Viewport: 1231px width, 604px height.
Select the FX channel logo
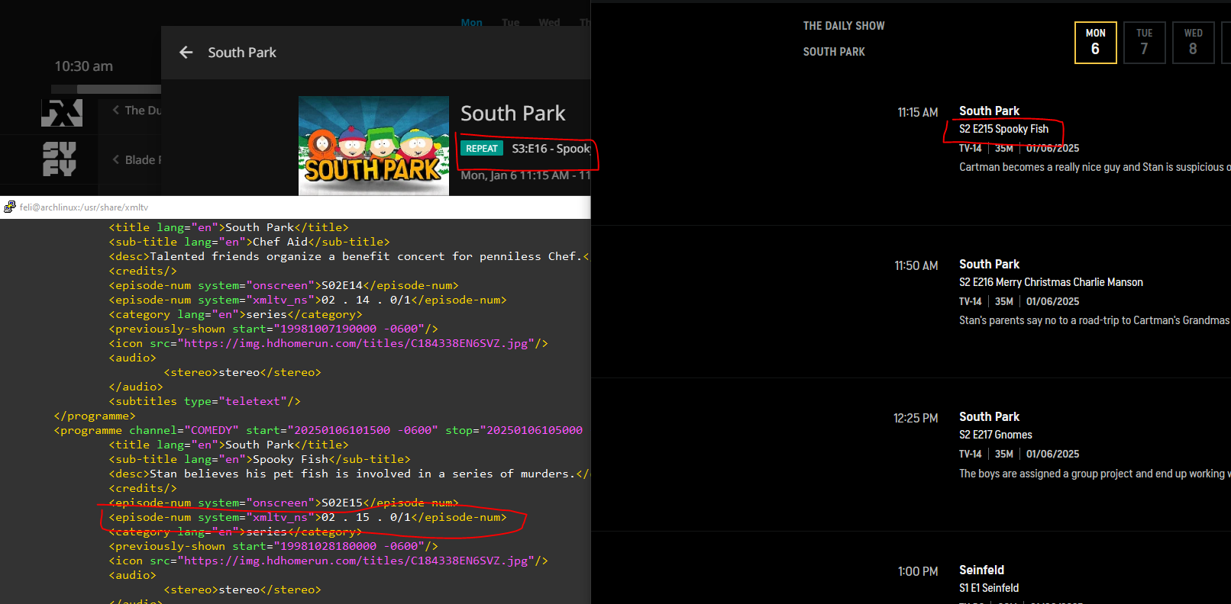61,112
